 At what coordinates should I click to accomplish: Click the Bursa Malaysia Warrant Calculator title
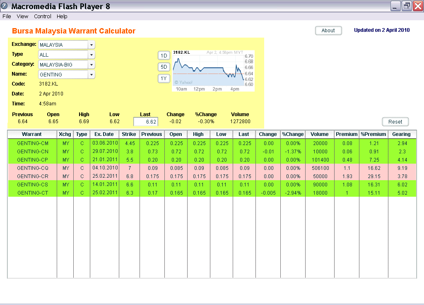(x=74, y=31)
